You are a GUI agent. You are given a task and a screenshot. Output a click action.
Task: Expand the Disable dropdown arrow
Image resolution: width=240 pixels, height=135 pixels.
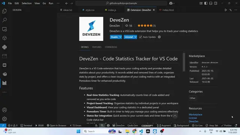pos(120,37)
